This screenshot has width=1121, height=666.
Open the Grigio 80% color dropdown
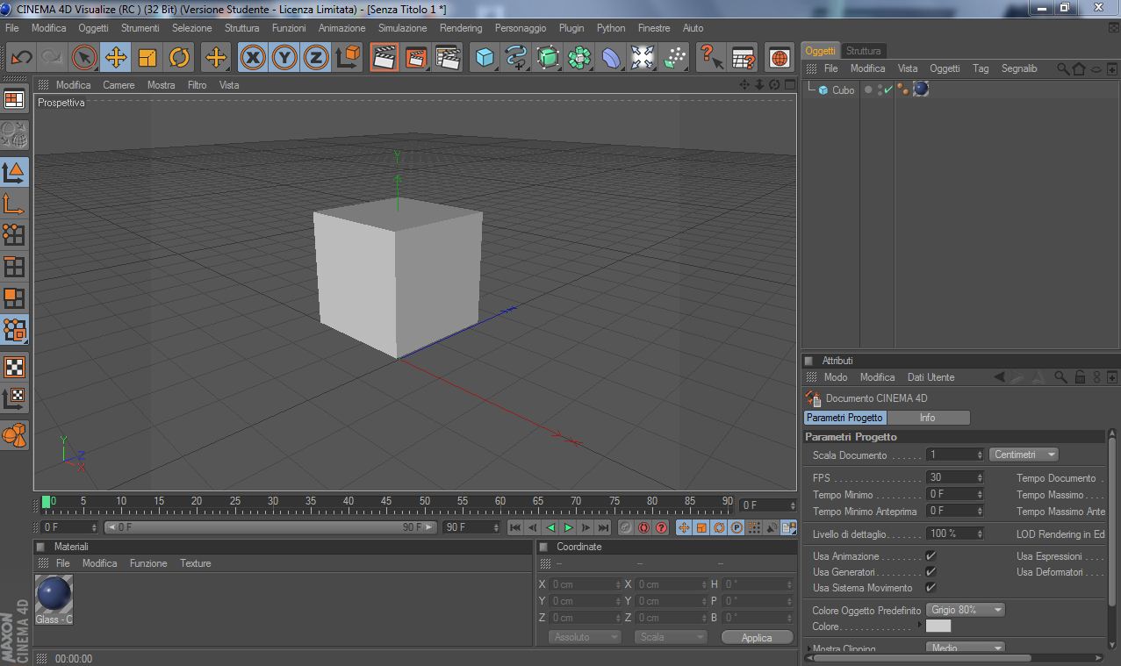point(966,610)
